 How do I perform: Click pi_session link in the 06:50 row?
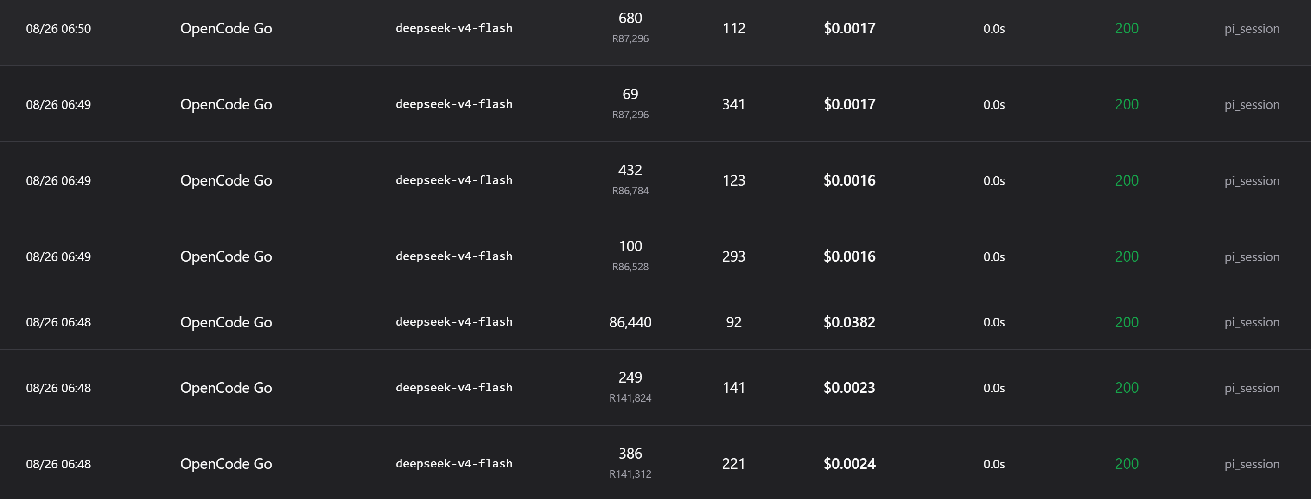tap(1252, 29)
